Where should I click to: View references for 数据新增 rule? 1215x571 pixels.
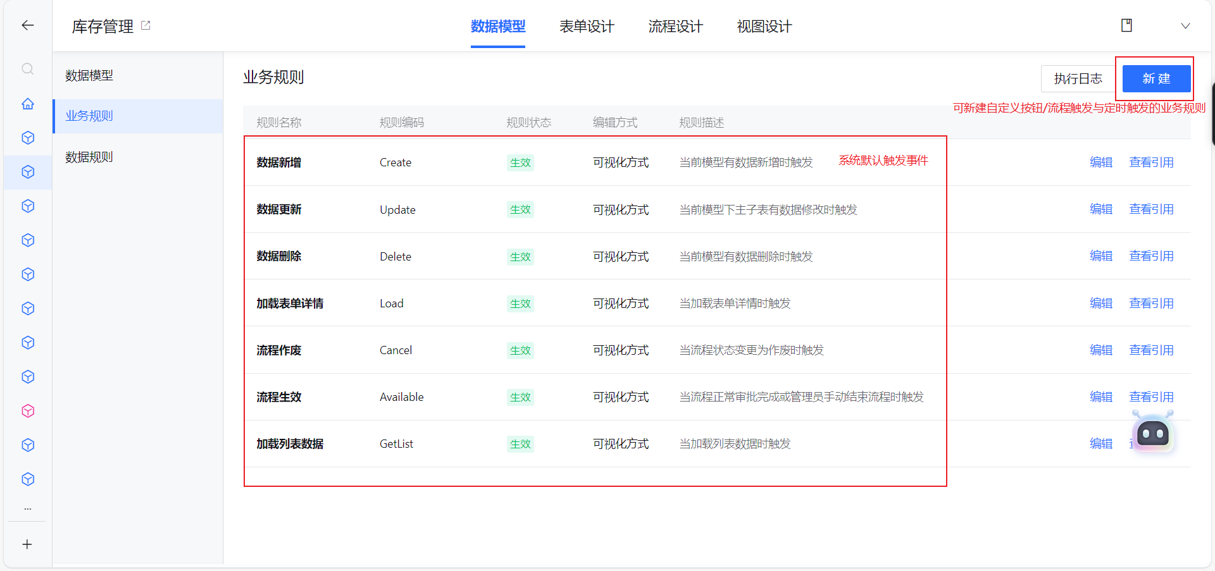coord(1151,163)
